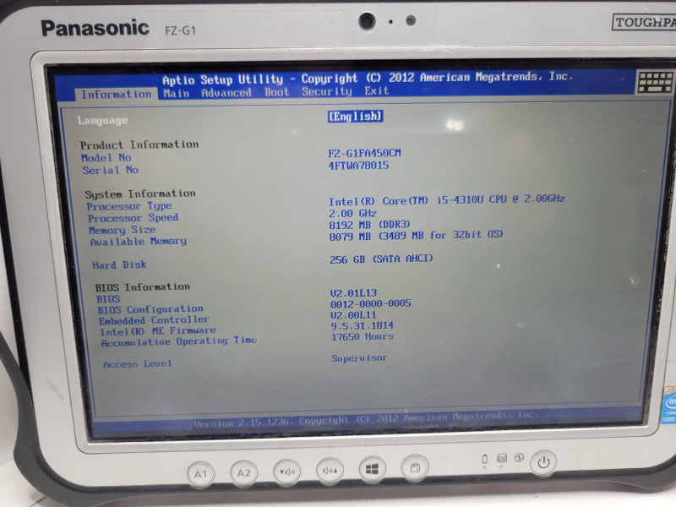Screen dimensions: 676x507
Task: Tap the Windows logo hardware button
Action: [372, 469]
